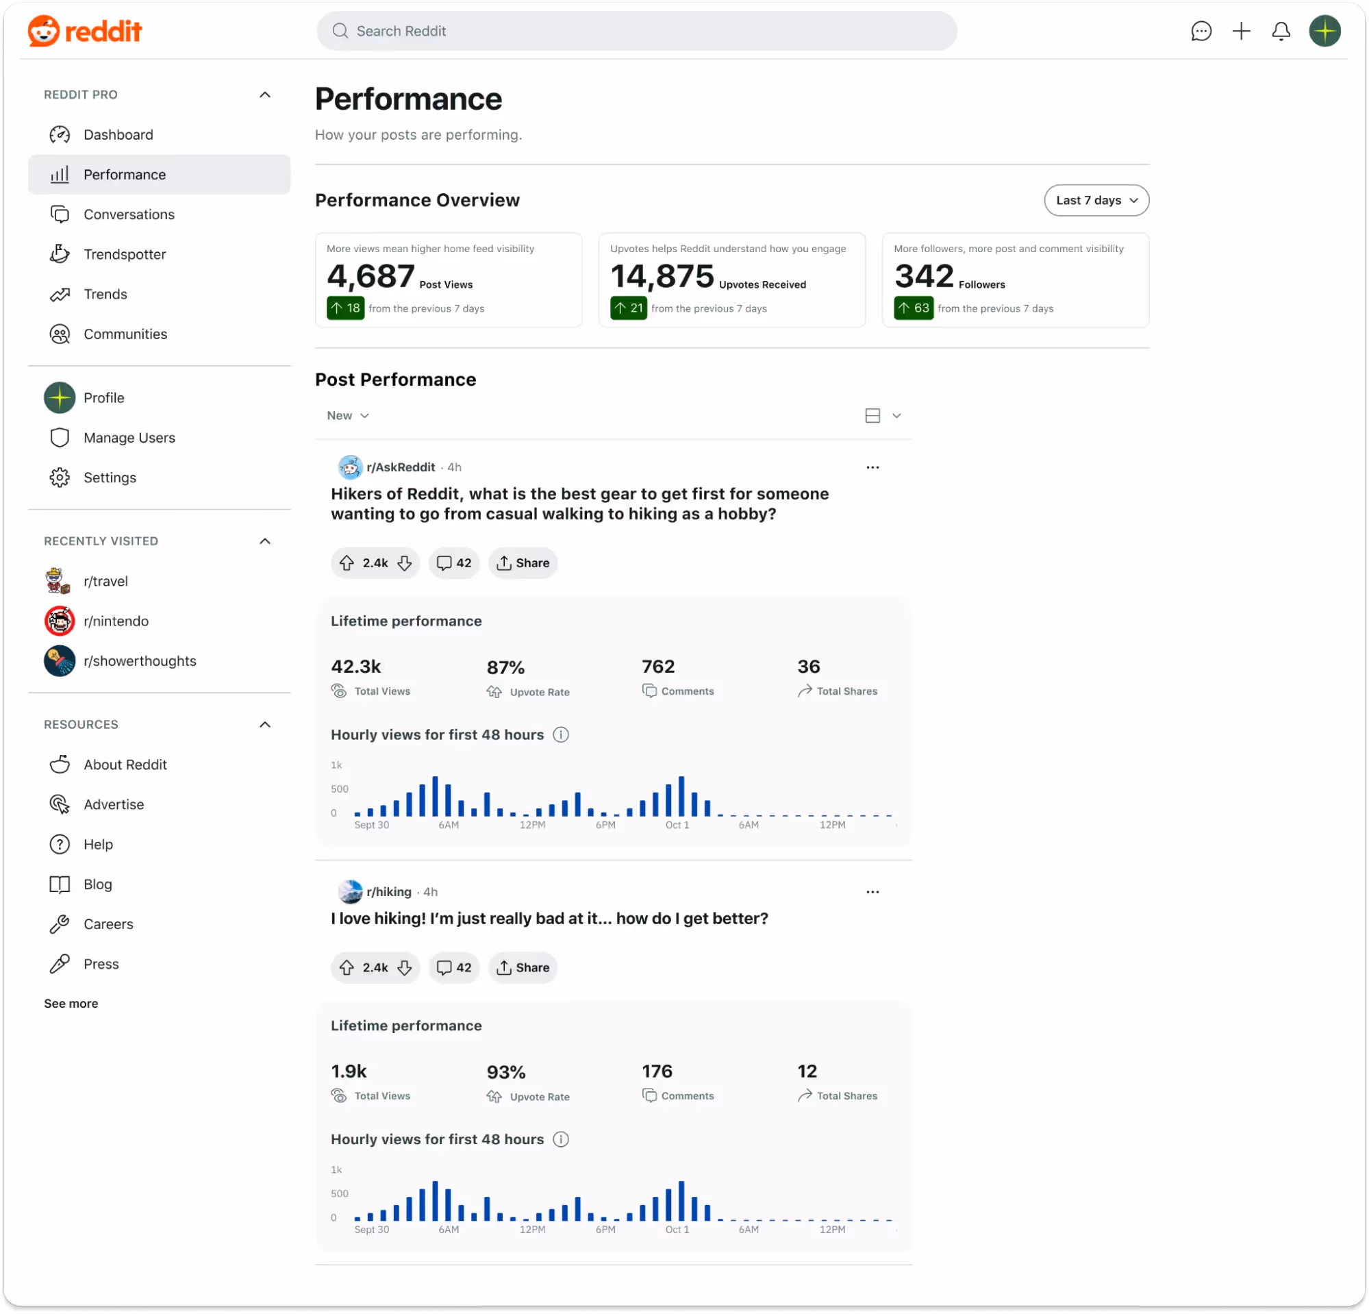Share the r/hiking post
Viewport: 1369px width, 1314px height.
tap(523, 967)
